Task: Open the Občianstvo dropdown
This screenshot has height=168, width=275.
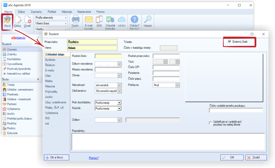Action: coord(119,91)
